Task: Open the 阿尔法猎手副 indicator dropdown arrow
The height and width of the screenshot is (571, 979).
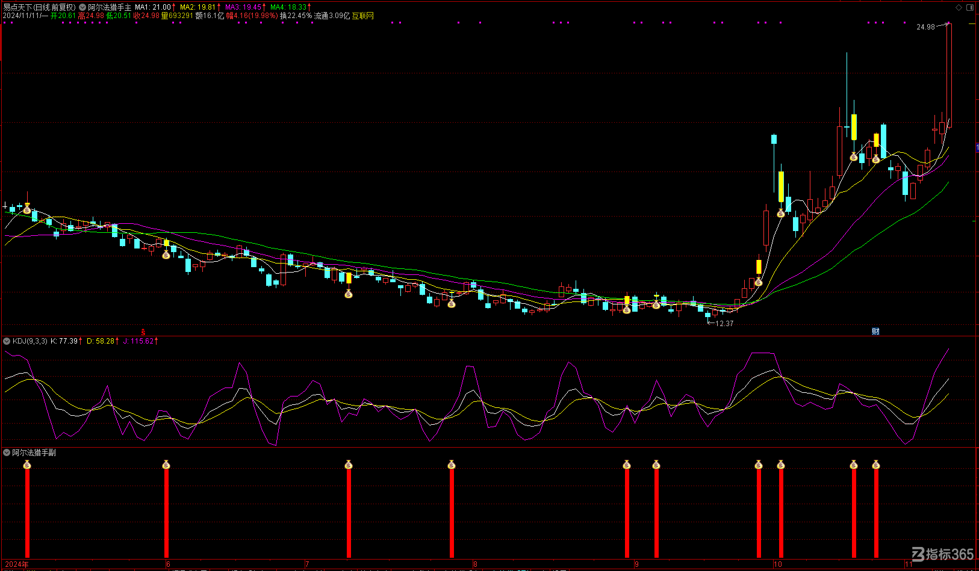Action: coord(7,452)
